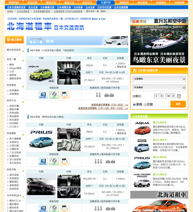Click 日本租車 submenu link
This screenshot has height=212, width=193.
78,7
